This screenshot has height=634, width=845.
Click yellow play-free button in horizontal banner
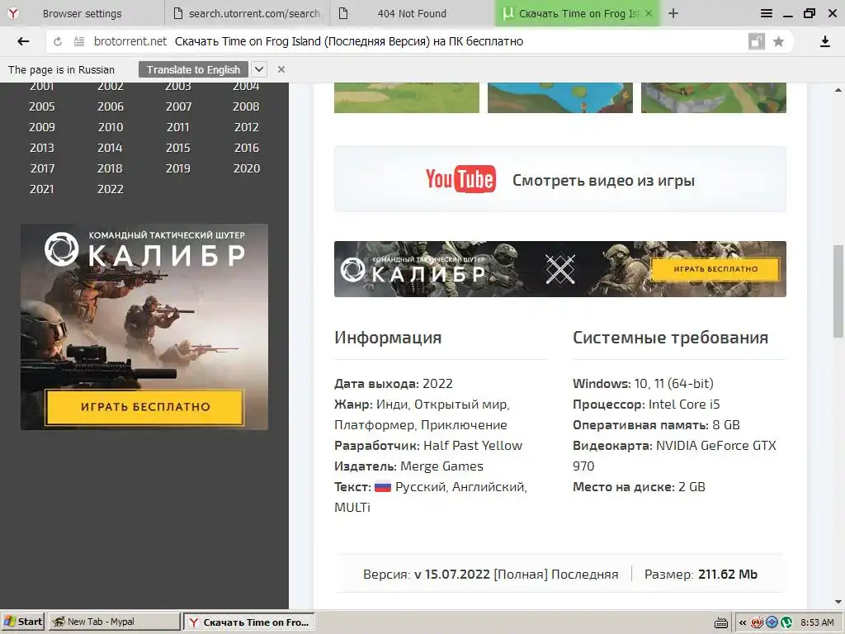715,269
